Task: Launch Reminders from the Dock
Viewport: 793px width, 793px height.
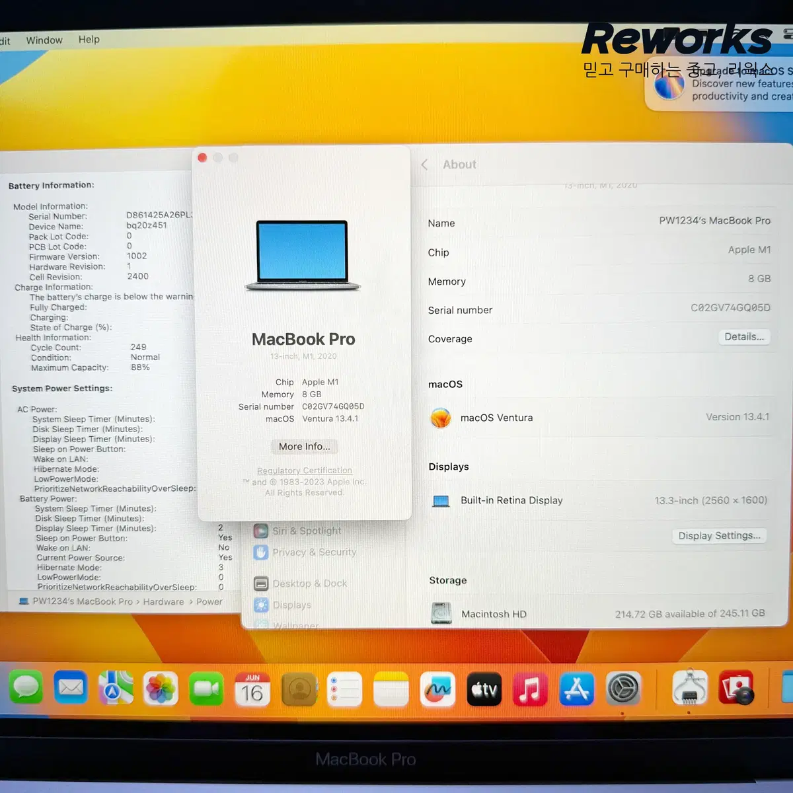Action: [345, 689]
